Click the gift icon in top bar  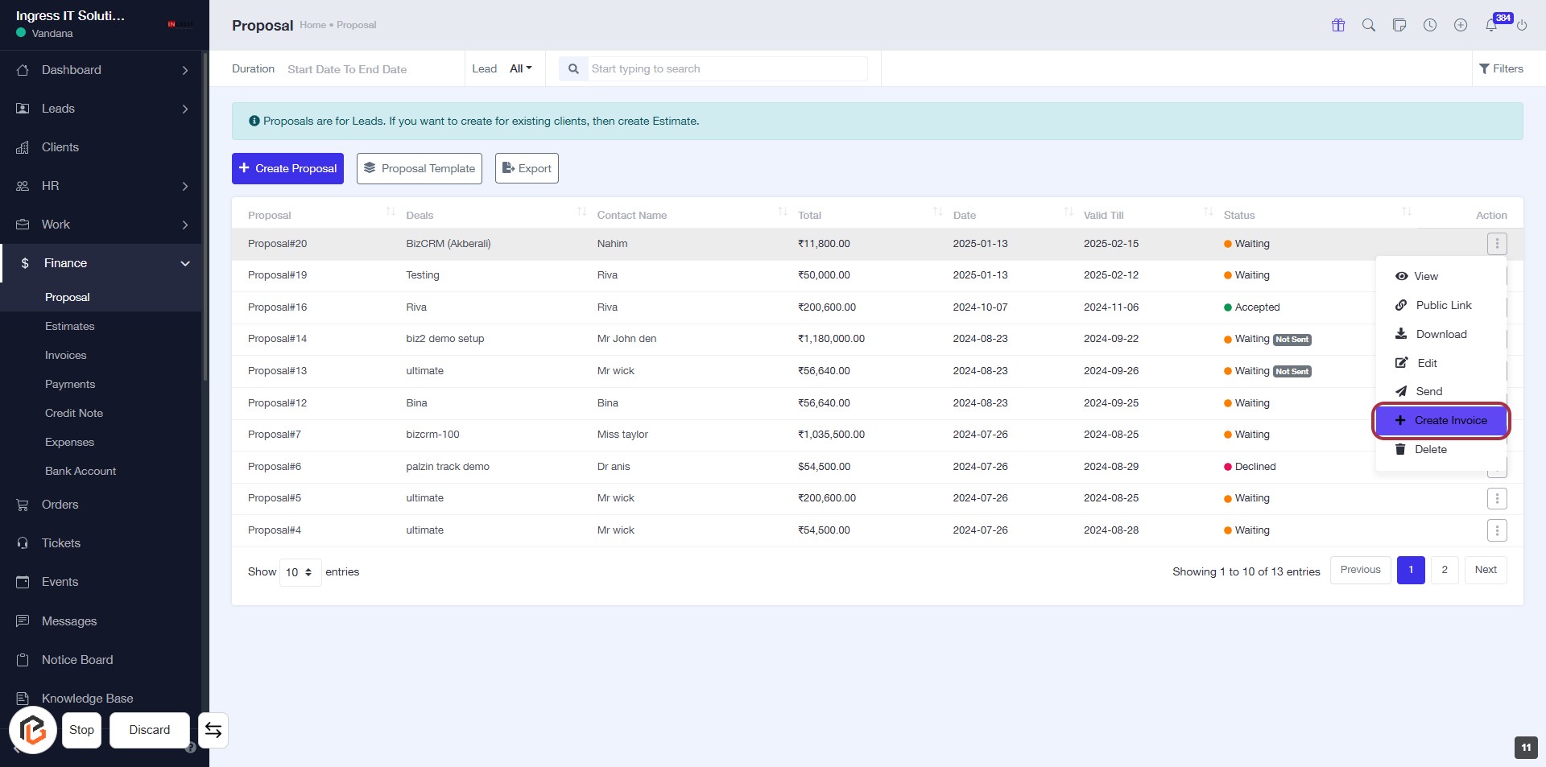point(1338,25)
